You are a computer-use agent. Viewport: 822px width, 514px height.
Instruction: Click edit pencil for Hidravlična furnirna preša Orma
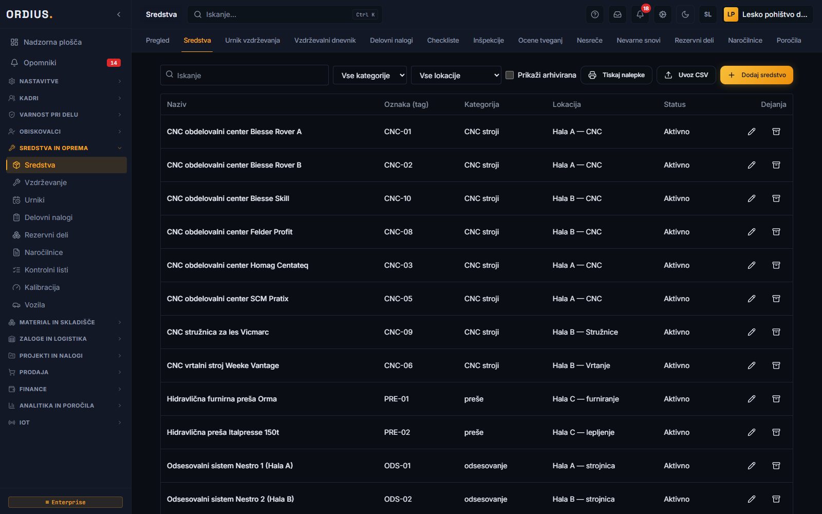pos(752,399)
